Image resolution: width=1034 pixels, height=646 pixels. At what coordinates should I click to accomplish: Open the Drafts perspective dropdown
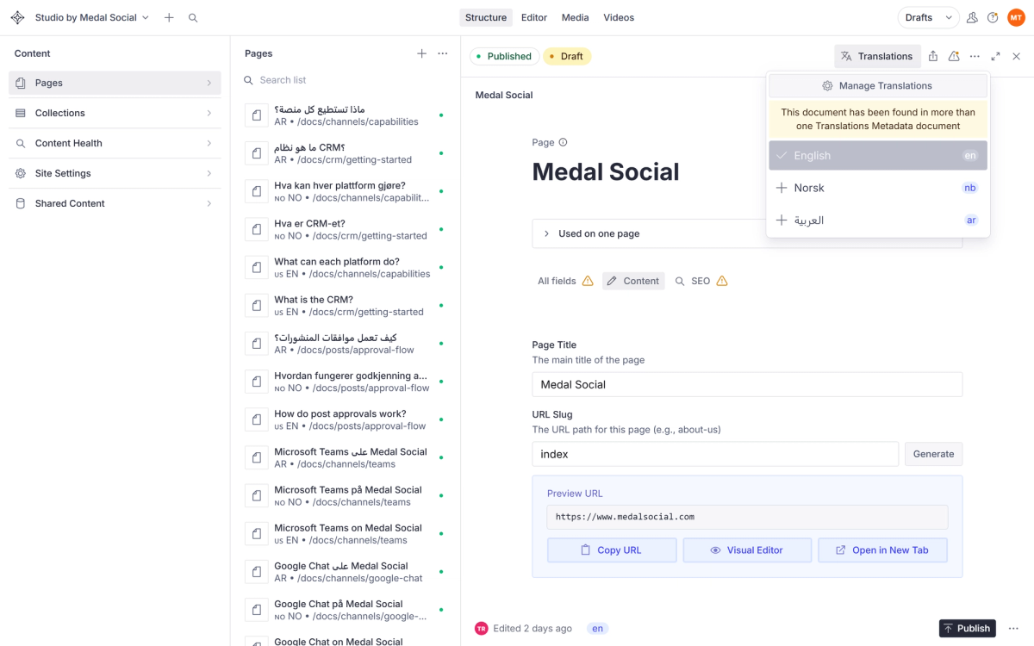coord(929,17)
